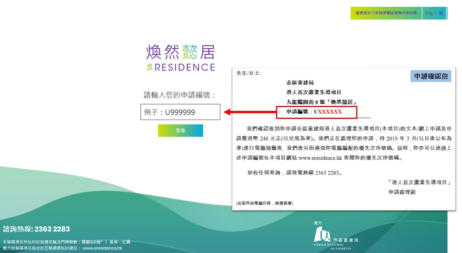Click the 請輸入您的申請編號 prompt label
Image resolution: width=462 pixels, height=253 pixels.
[x=180, y=95]
